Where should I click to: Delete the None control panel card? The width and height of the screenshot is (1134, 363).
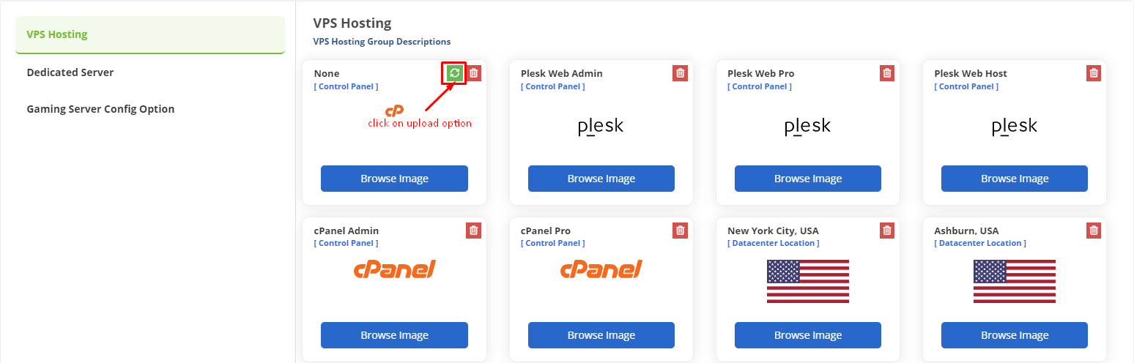[x=474, y=73]
